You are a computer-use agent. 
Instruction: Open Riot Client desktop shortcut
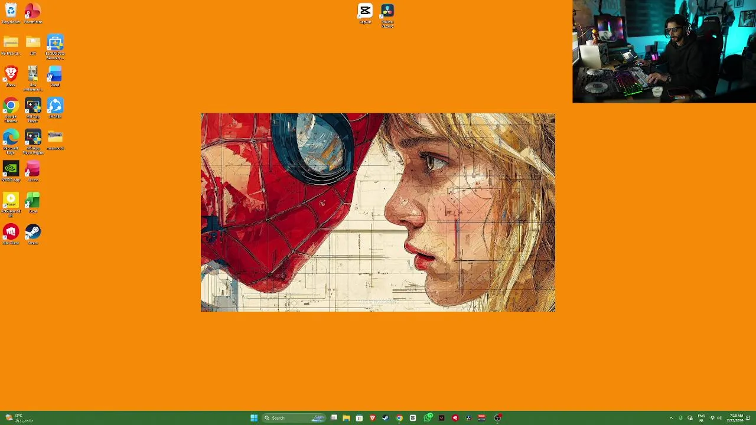[11, 235]
